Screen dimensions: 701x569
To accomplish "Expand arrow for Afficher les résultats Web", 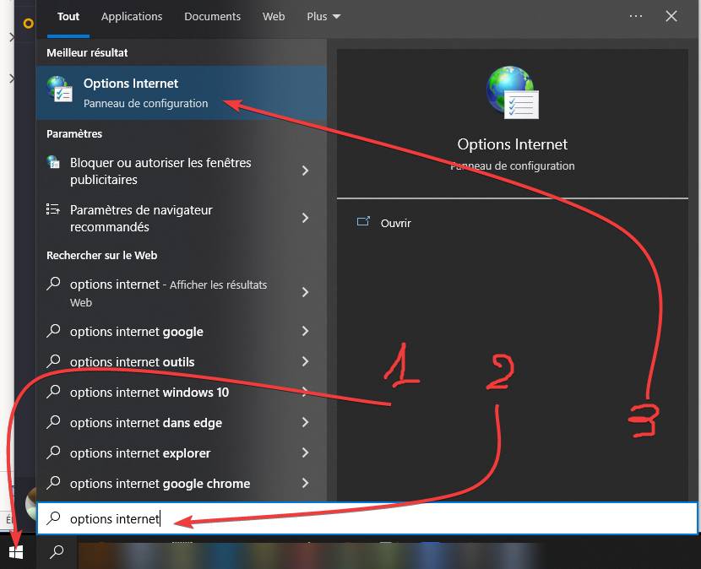I will [x=306, y=292].
